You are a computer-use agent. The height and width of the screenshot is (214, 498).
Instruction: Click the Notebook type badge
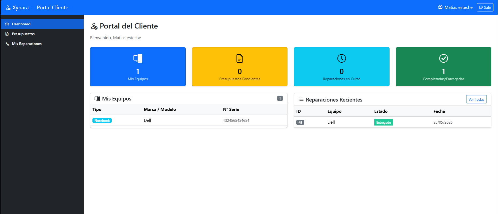102,120
